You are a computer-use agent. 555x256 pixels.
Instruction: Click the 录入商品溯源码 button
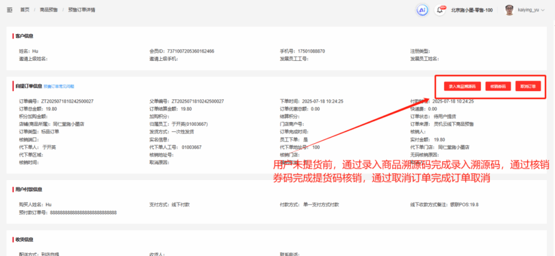[x=463, y=86]
